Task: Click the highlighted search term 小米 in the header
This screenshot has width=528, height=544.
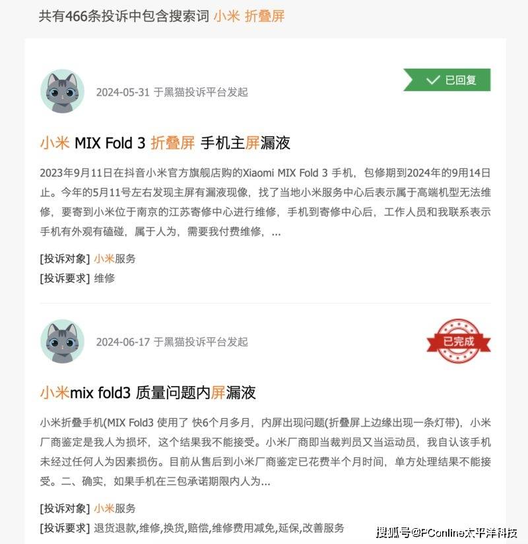Action: (226, 16)
